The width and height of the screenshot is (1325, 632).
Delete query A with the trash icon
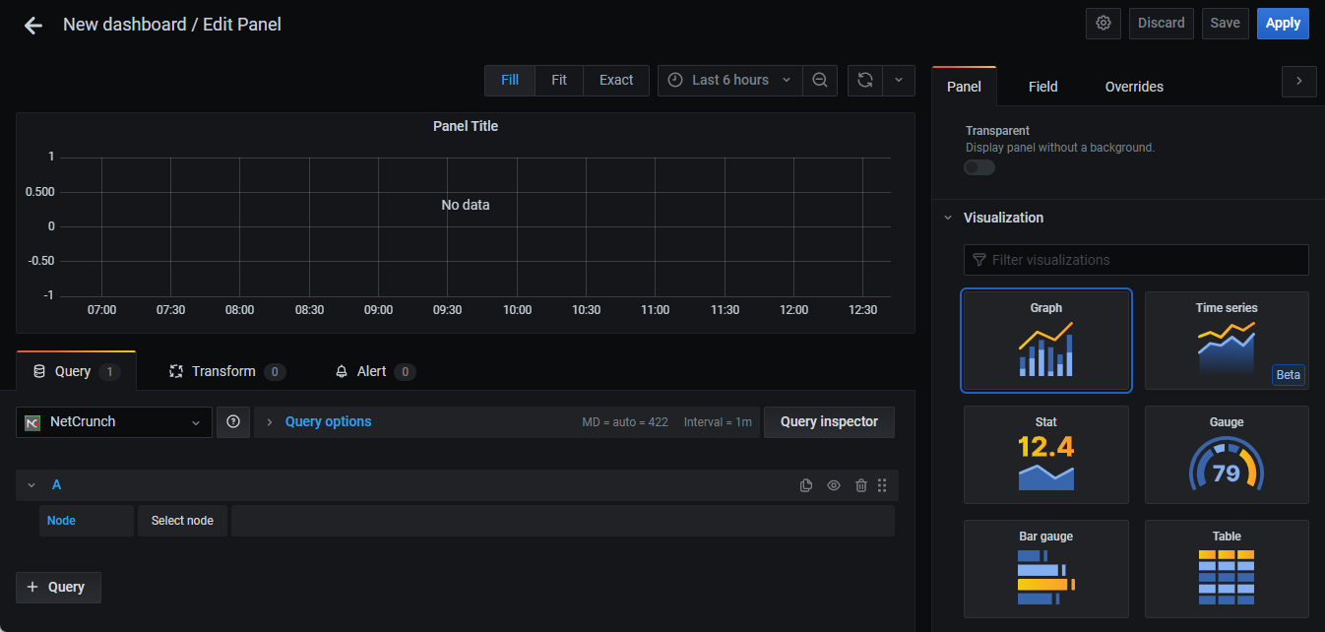[861, 485]
